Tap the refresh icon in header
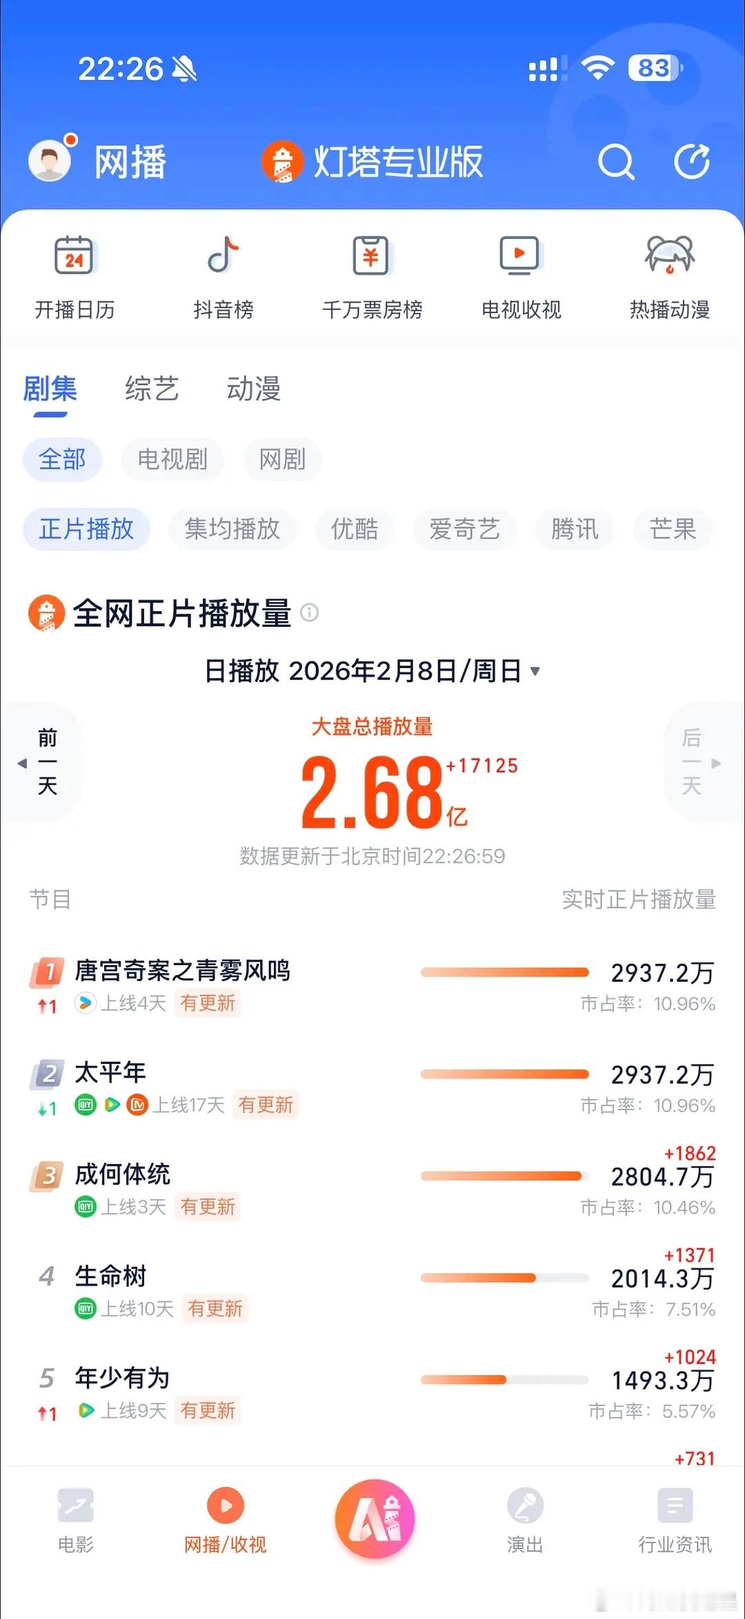The image size is (745, 1619). point(691,162)
